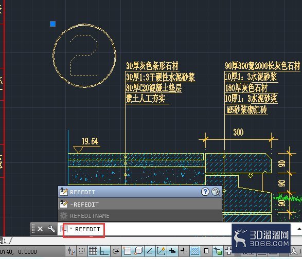Toggle Polar Tracking status icon
Viewport: 302px width, 259px height.
click(116, 251)
